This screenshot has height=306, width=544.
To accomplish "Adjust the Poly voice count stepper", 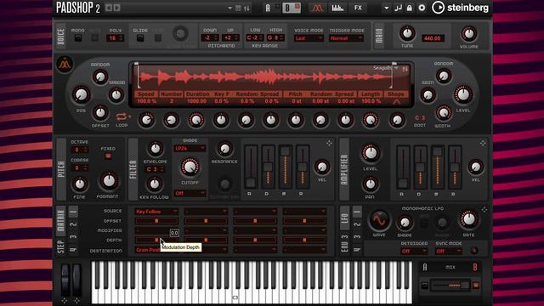I will pos(116,37).
